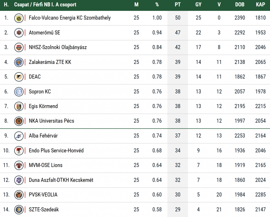Click the % column header

[157, 4]
